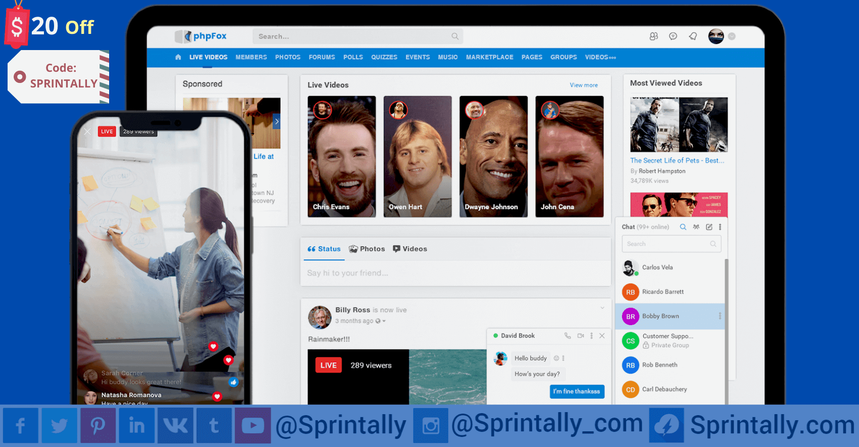This screenshot has width=859, height=447.
Task: Click the YouTube social icon in footer
Action: click(x=253, y=426)
